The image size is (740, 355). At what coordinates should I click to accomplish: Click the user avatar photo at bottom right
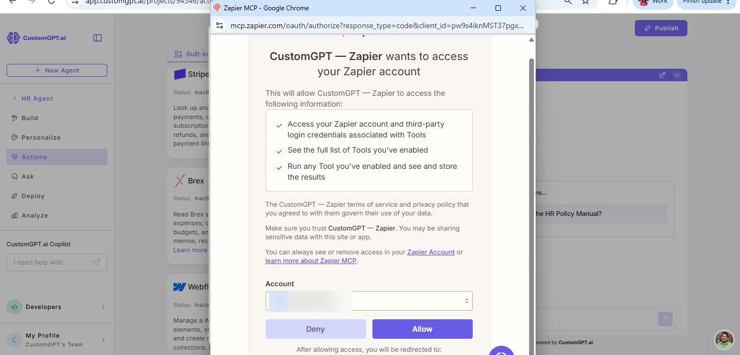(724, 340)
